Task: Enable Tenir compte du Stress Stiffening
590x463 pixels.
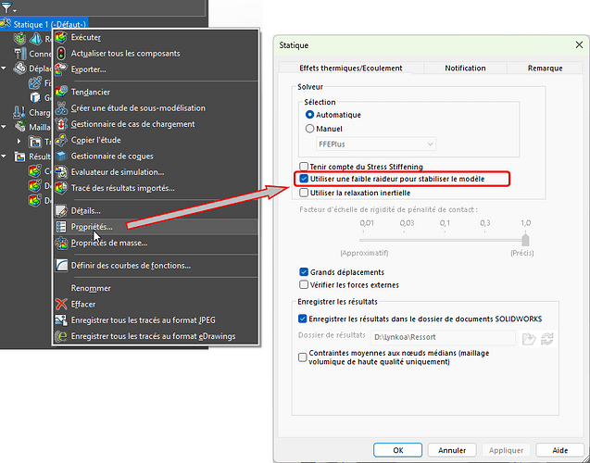Action: (304, 167)
